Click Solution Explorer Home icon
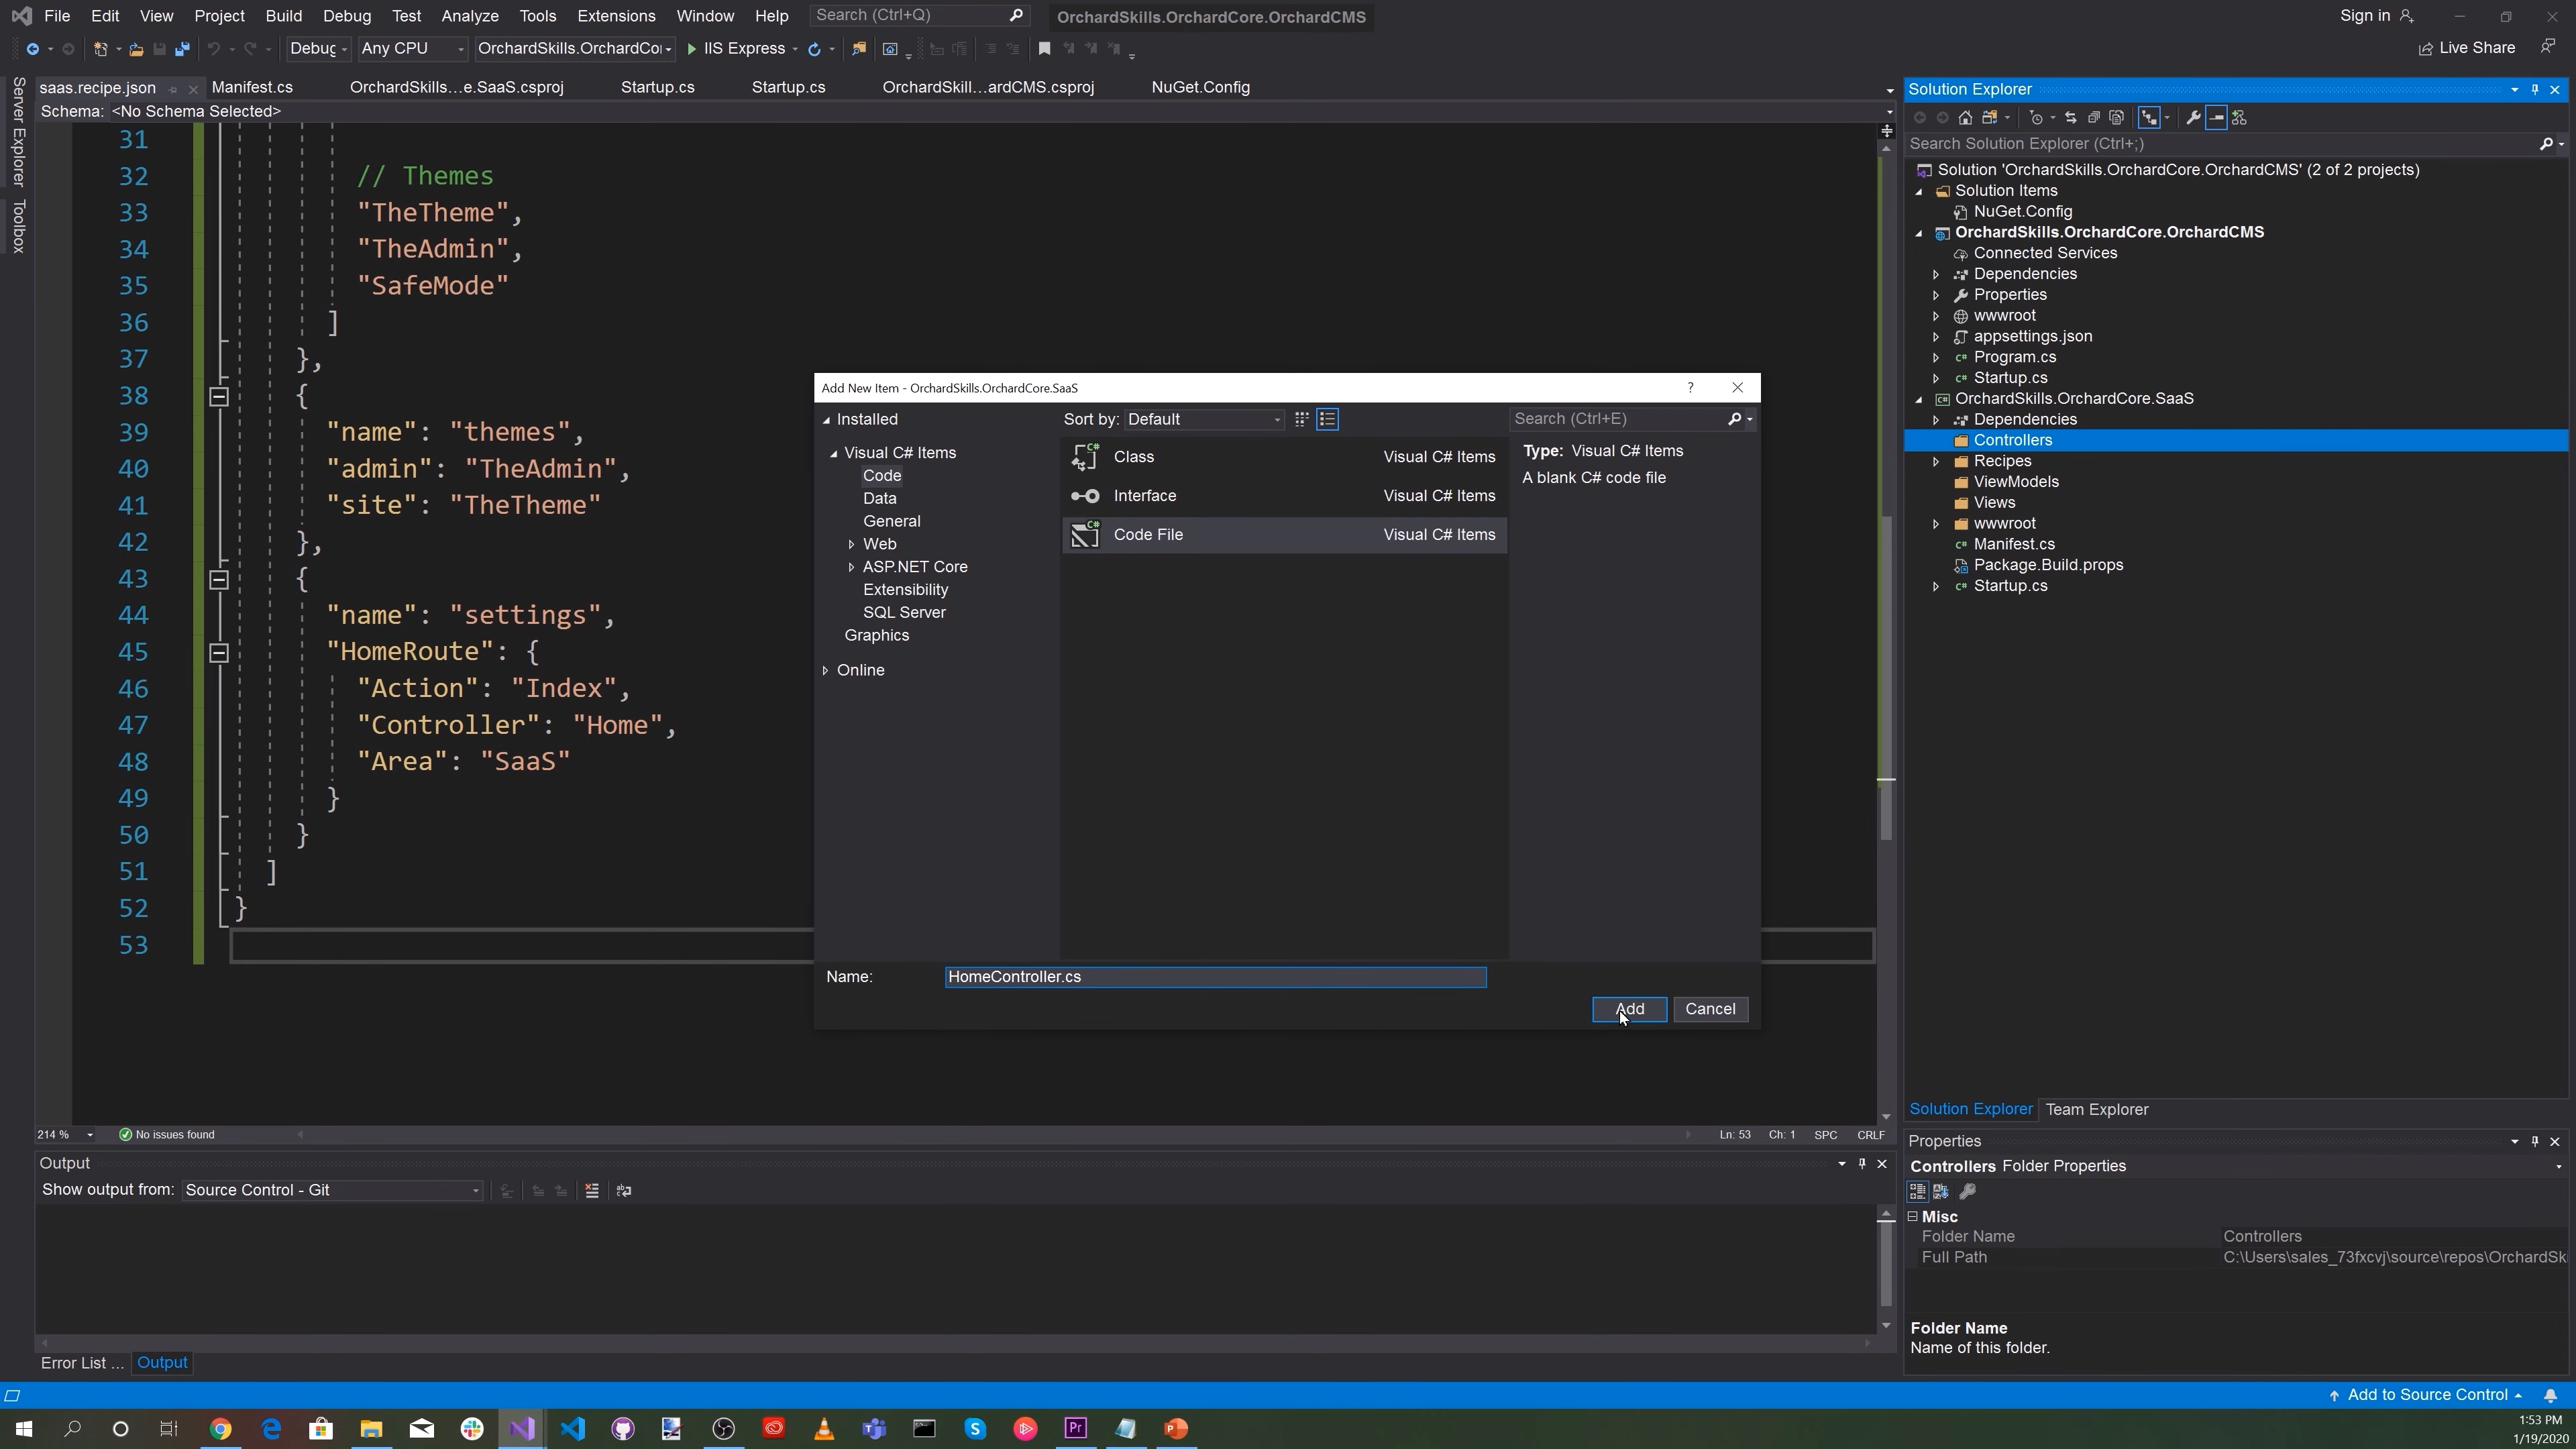 pyautogui.click(x=1965, y=118)
